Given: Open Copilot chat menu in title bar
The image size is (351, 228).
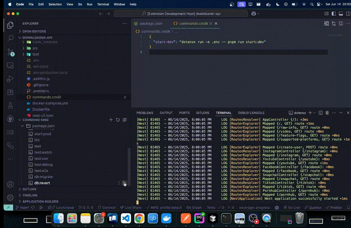Looking at the screenshot, I should coord(255,14).
